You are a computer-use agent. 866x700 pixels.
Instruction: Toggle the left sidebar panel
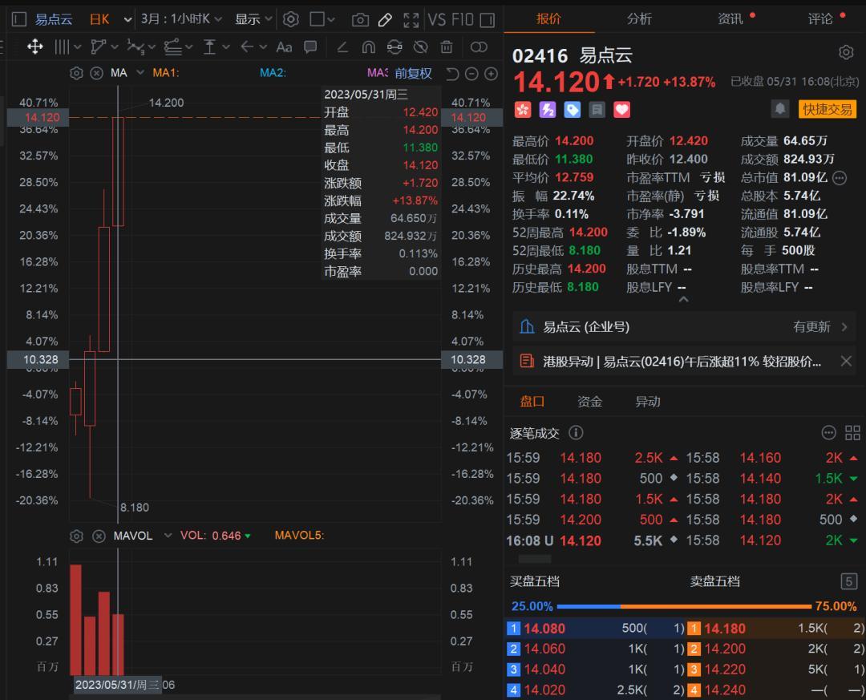coord(19,19)
